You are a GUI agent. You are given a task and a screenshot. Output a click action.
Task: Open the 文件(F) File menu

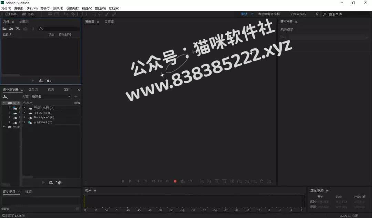pos(6,8)
